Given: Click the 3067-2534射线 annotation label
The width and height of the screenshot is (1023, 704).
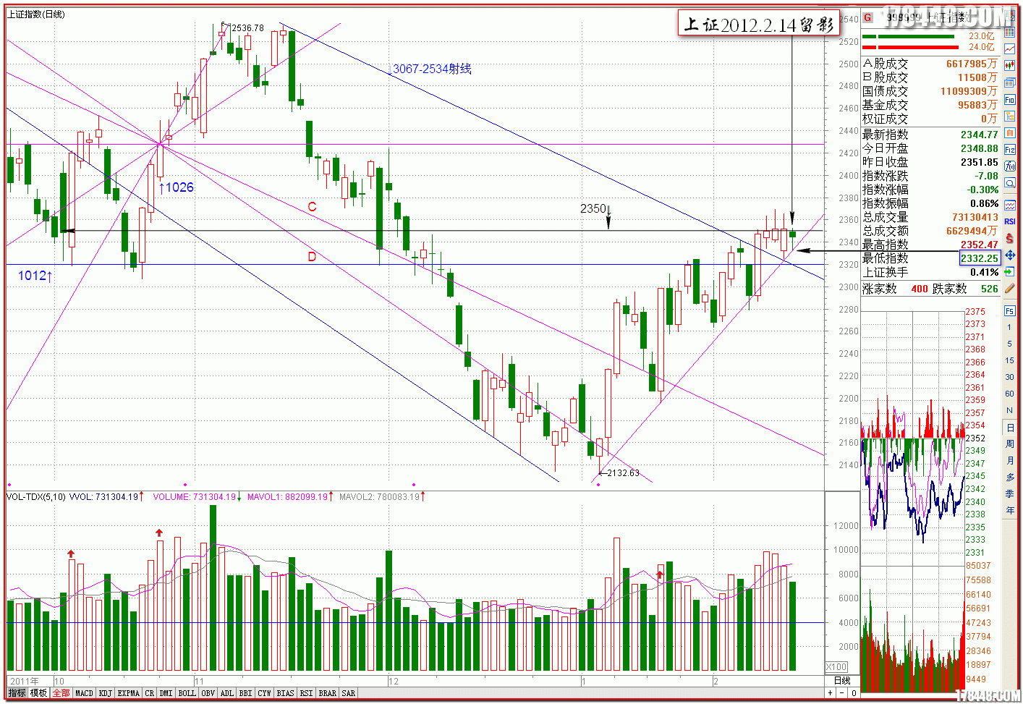Looking at the screenshot, I should (x=432, y=69).
